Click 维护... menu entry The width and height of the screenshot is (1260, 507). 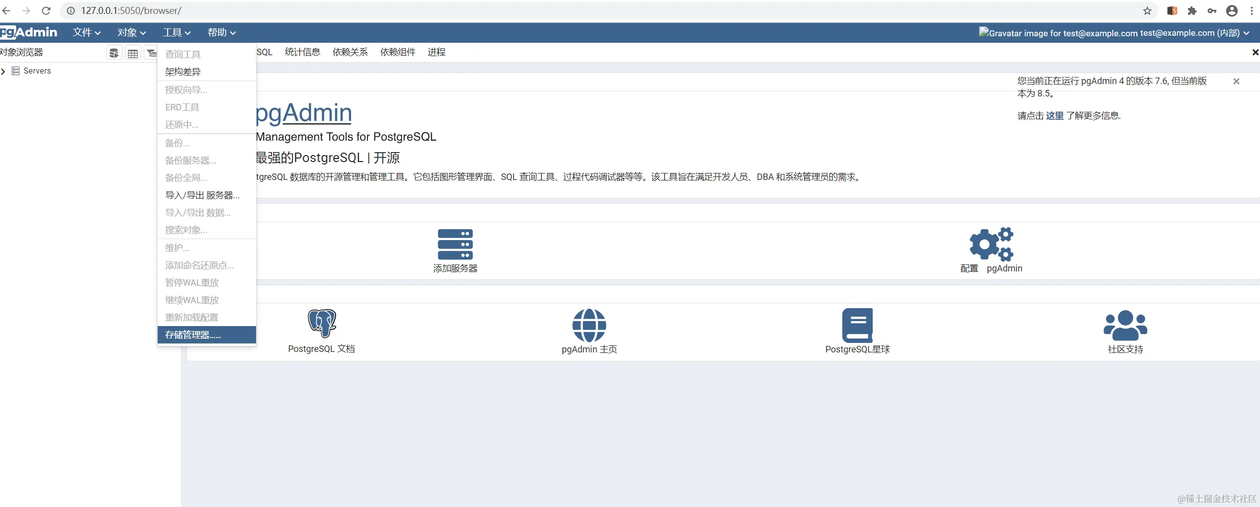pos(207,248)
